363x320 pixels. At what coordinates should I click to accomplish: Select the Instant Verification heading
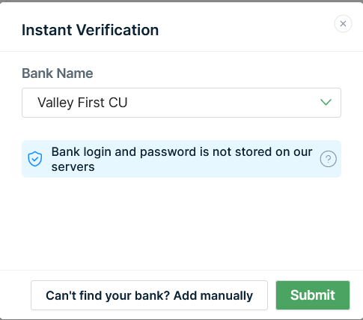90,30
